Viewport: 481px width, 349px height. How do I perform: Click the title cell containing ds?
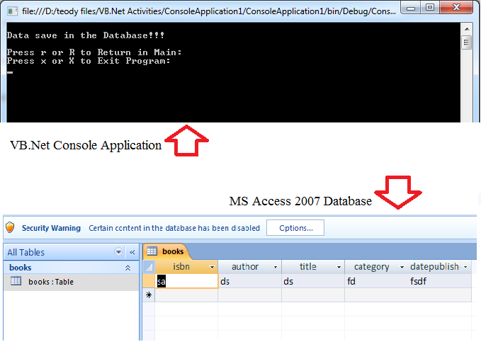tap(313, 281)
